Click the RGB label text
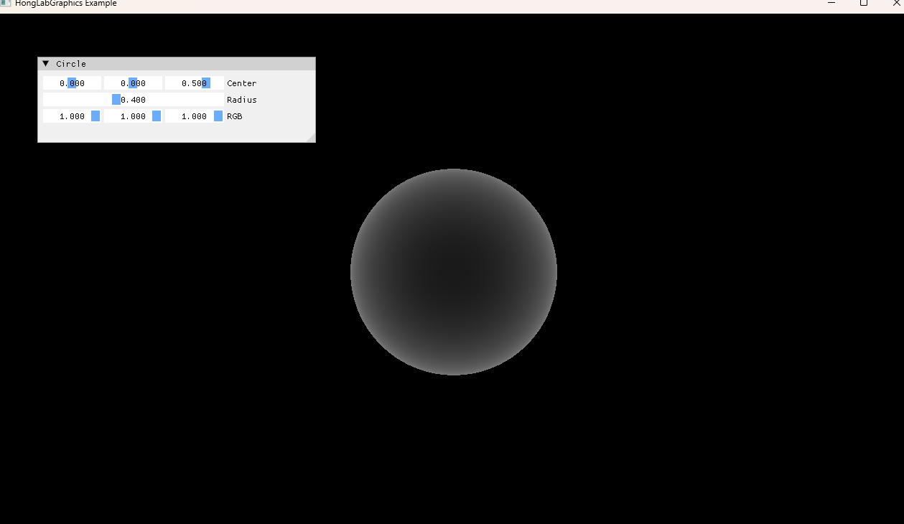This screenshot has height=524, width=904. point(235,116)
